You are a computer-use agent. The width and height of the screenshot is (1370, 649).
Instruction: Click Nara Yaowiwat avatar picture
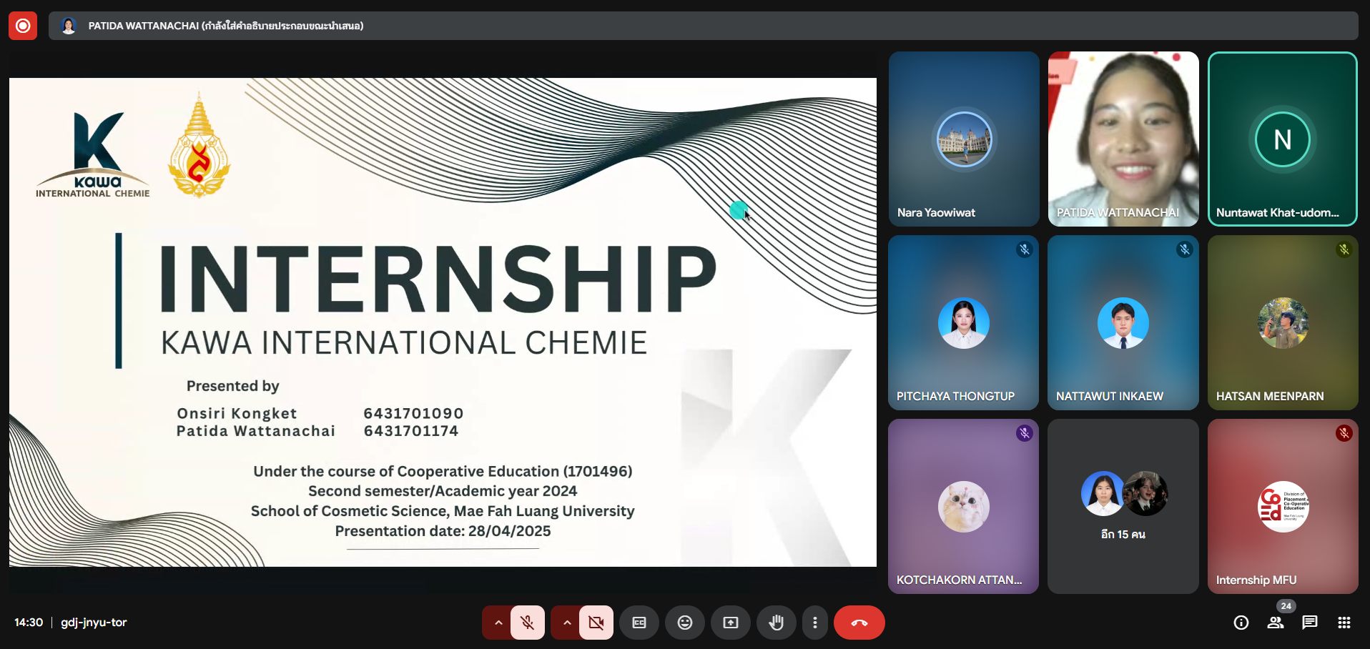(964, 139)
